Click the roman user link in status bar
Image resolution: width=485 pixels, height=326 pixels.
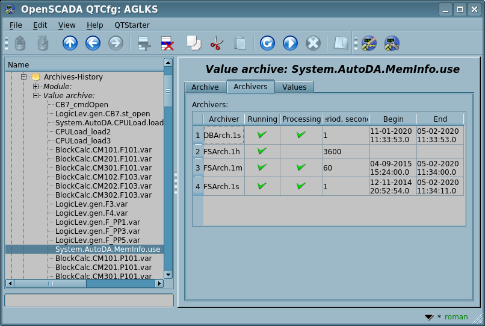tap(456, 317)
